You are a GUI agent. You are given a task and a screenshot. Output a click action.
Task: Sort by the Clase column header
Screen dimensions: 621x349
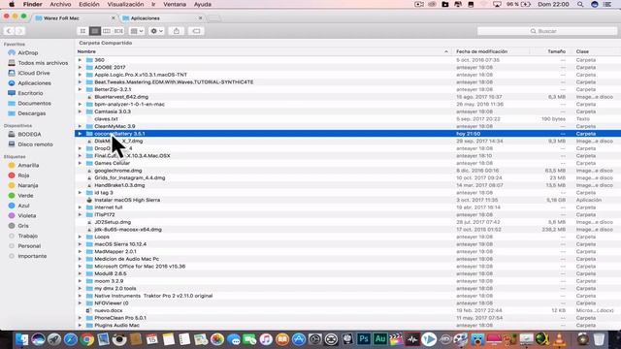tap(582, 51)
